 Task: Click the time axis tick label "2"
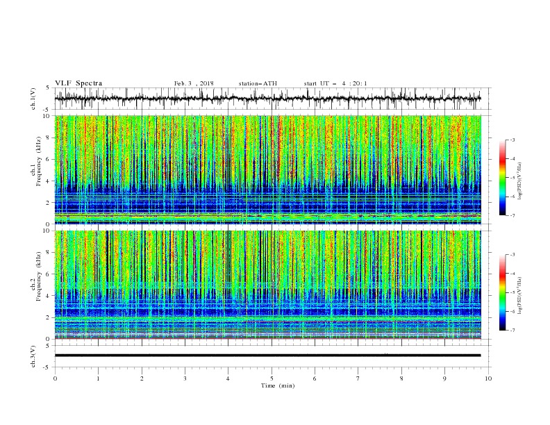142,378
